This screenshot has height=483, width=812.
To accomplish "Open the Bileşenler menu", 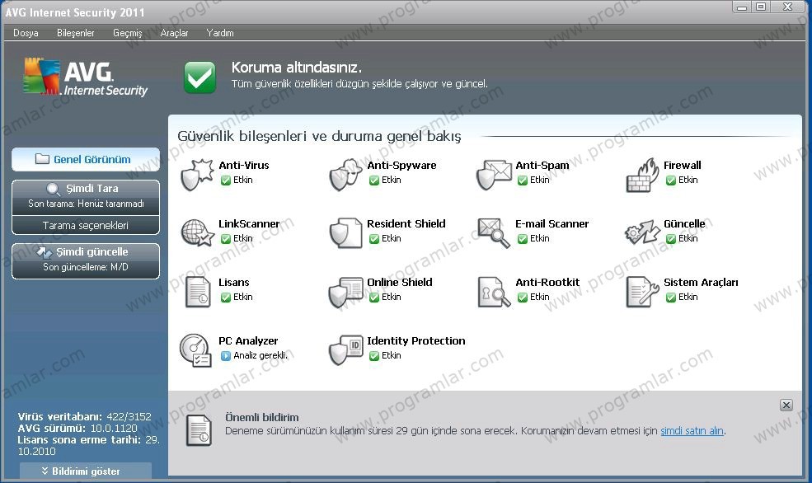I will coord(76,33).
